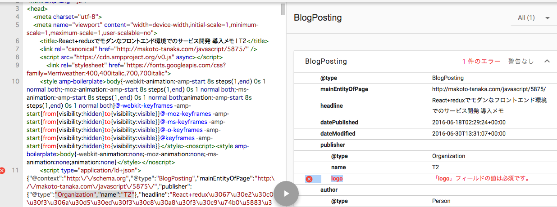Place cursor on the ld+json script tag
Image resolution: width=557 pixels, height=207 pixels.
pos(91,171)
